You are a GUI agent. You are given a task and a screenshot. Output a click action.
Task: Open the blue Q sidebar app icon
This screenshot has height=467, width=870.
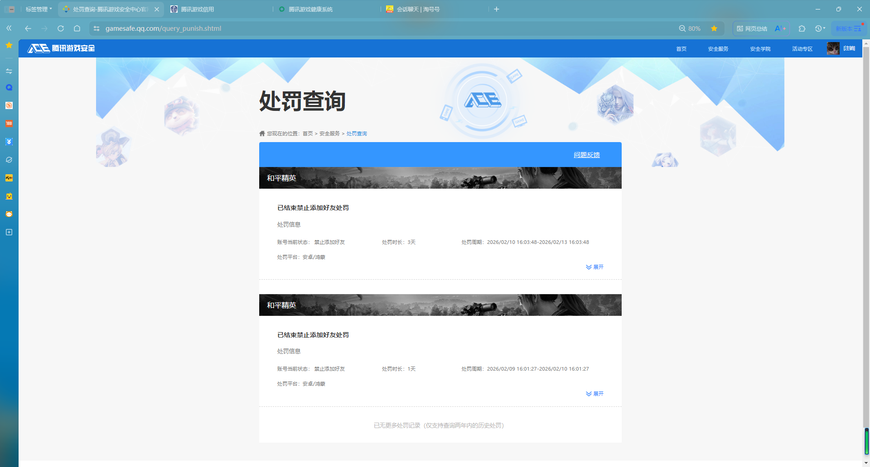[9, 87]
